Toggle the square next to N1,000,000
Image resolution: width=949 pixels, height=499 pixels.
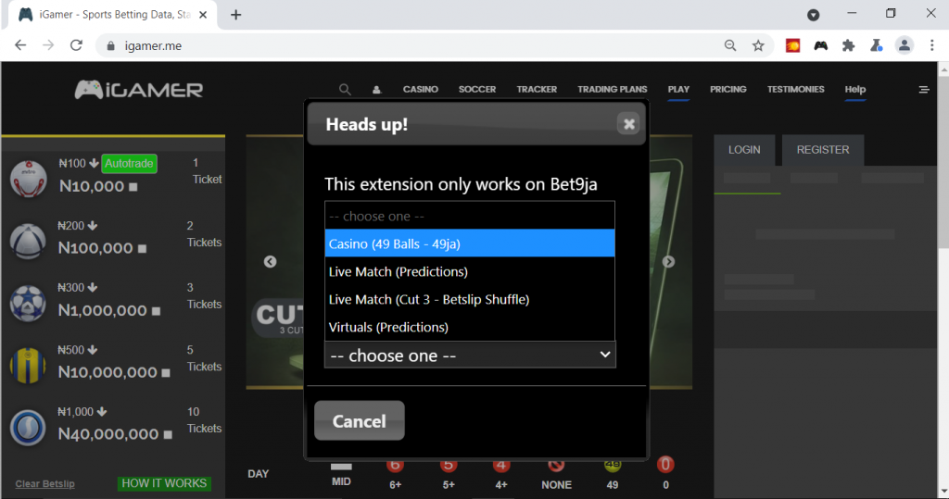pyautogui.click(x=156, y=311)
